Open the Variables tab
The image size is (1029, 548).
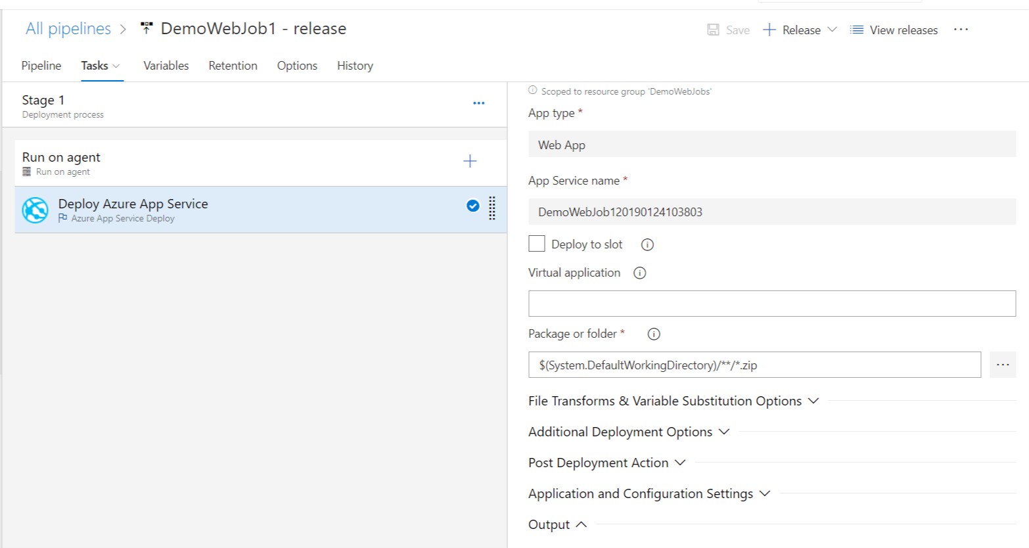click(166, 66)
